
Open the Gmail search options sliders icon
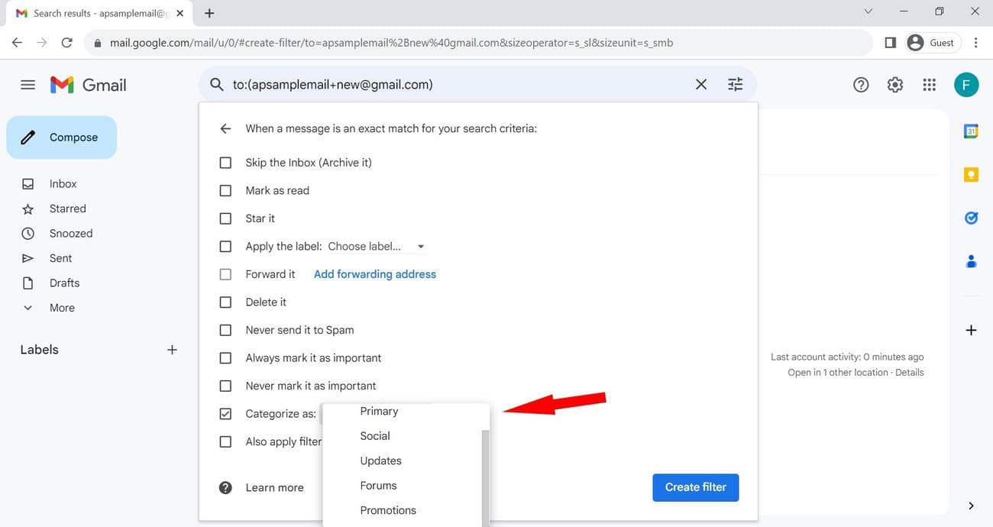[734, 84]
